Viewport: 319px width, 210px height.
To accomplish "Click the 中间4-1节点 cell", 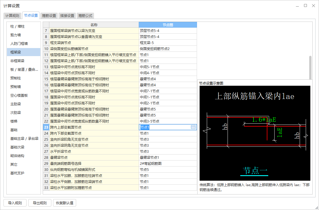I will (168, 73).
